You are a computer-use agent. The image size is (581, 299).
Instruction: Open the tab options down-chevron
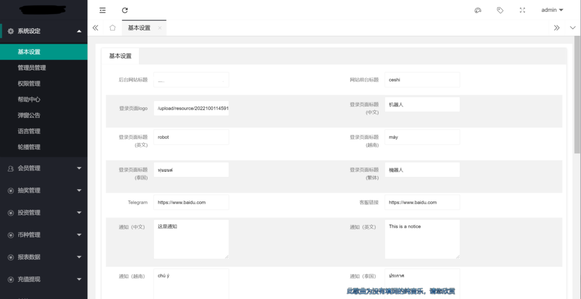pyautogui.click(x=571, y=28)
